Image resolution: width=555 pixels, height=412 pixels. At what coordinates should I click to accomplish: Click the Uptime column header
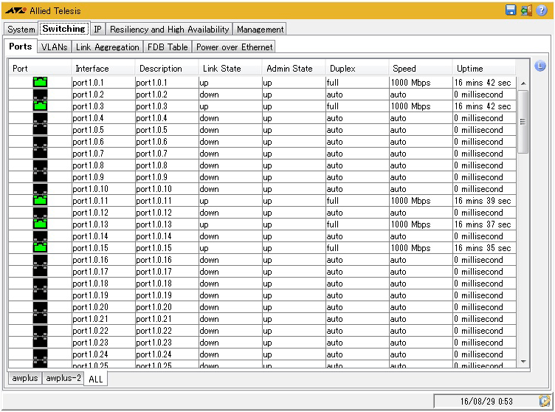470,69
